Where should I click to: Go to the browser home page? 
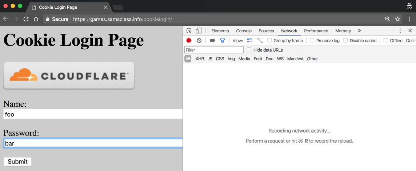click(x=36, y=19)
